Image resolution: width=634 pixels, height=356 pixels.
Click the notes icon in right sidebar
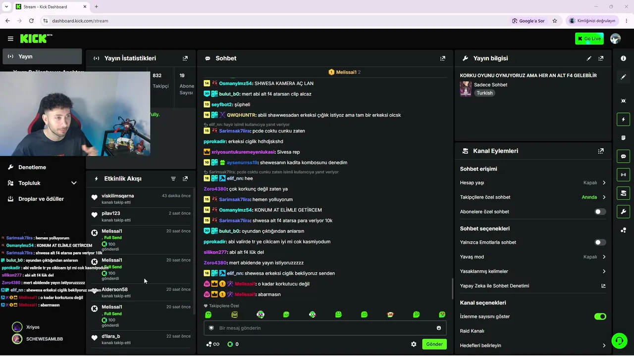[623, 138]
